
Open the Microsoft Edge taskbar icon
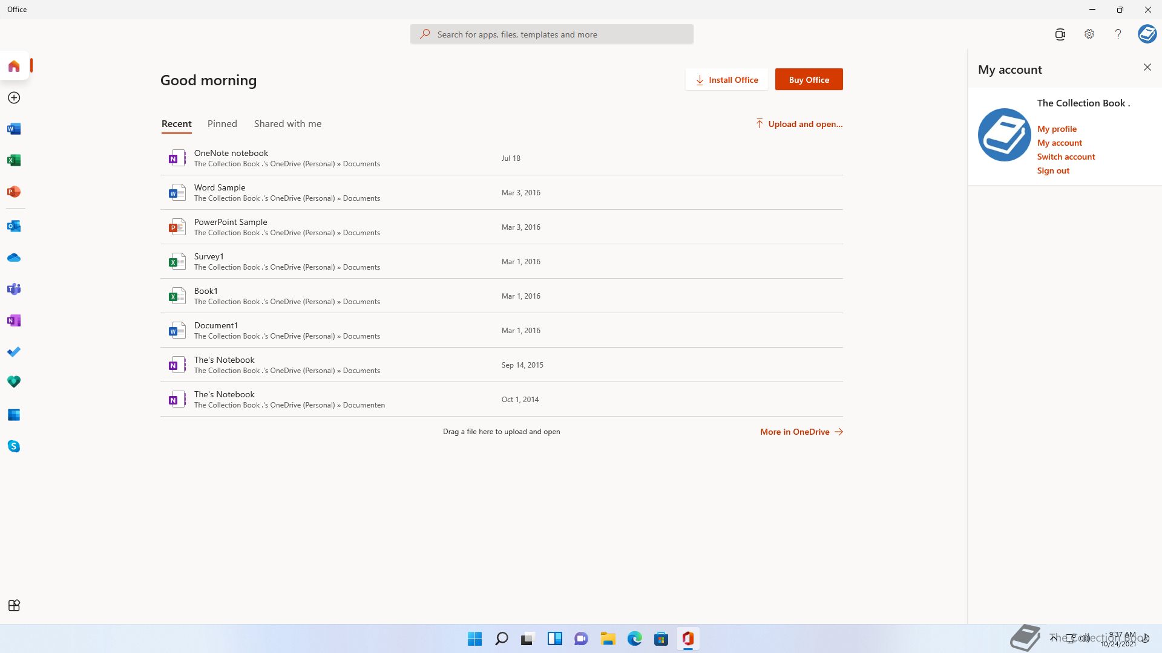634,638
